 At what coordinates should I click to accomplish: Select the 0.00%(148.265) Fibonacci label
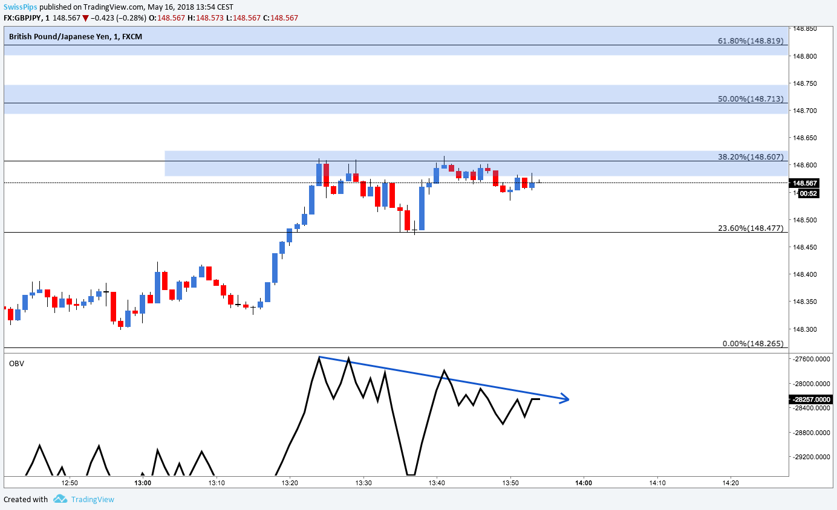pos(753,343)
